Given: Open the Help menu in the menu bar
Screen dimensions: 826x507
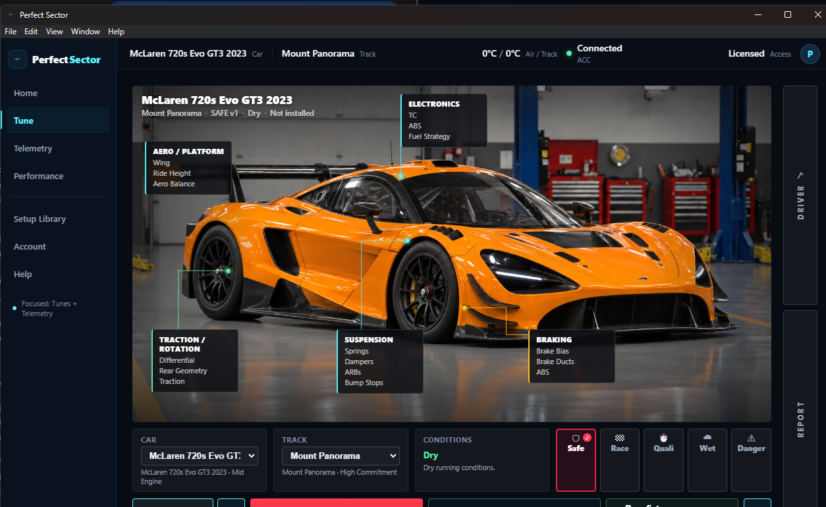Looking at the screenshot, I should 116,32.
